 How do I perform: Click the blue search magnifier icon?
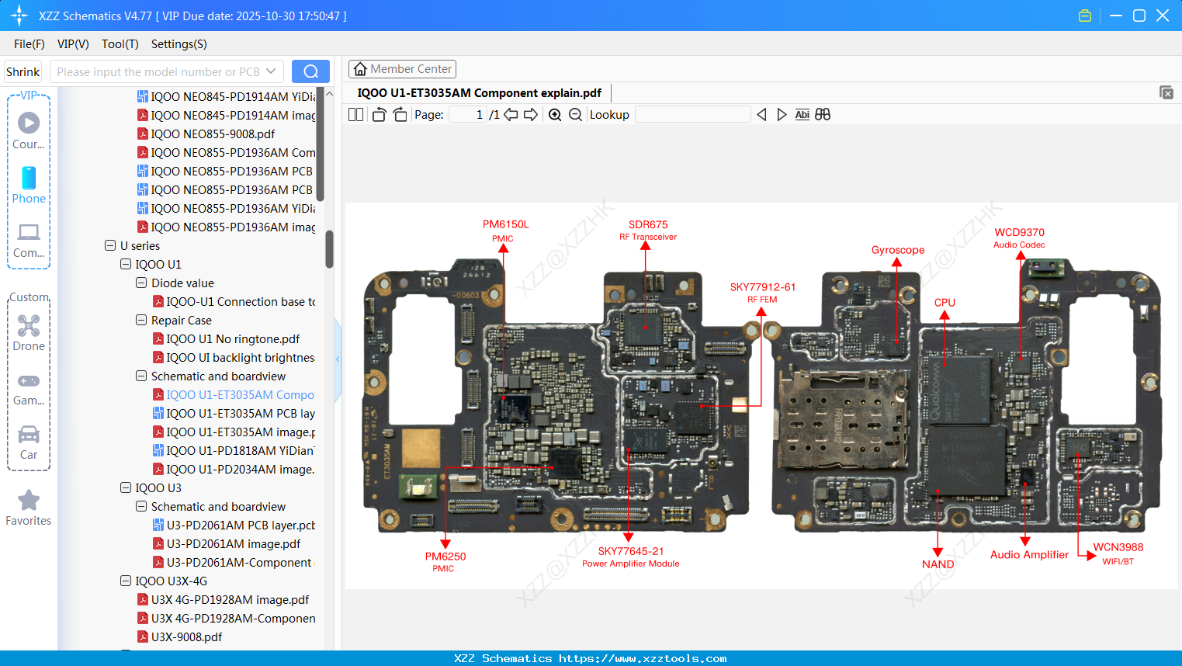310,71
